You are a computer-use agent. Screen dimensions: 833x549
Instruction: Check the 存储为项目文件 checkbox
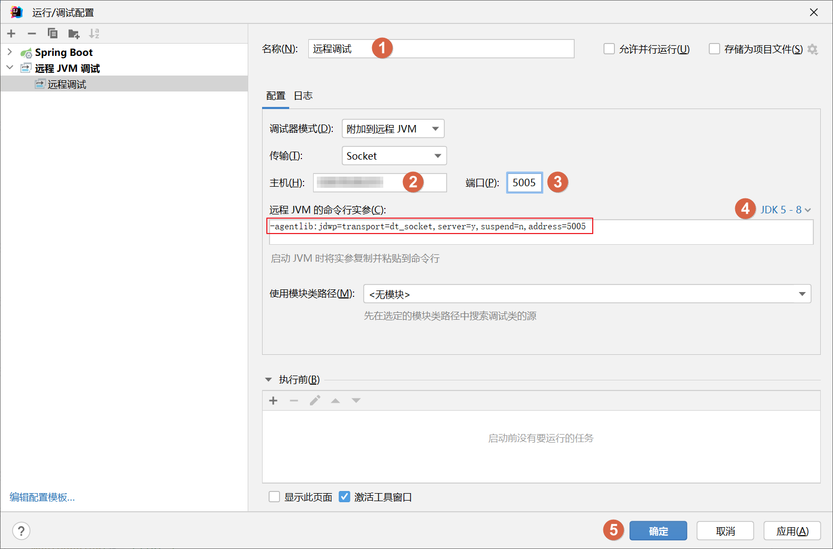click(714, 49)
